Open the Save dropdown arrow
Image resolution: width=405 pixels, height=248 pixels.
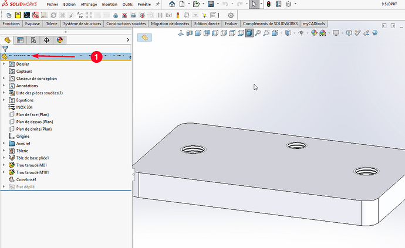coord(218,4)
